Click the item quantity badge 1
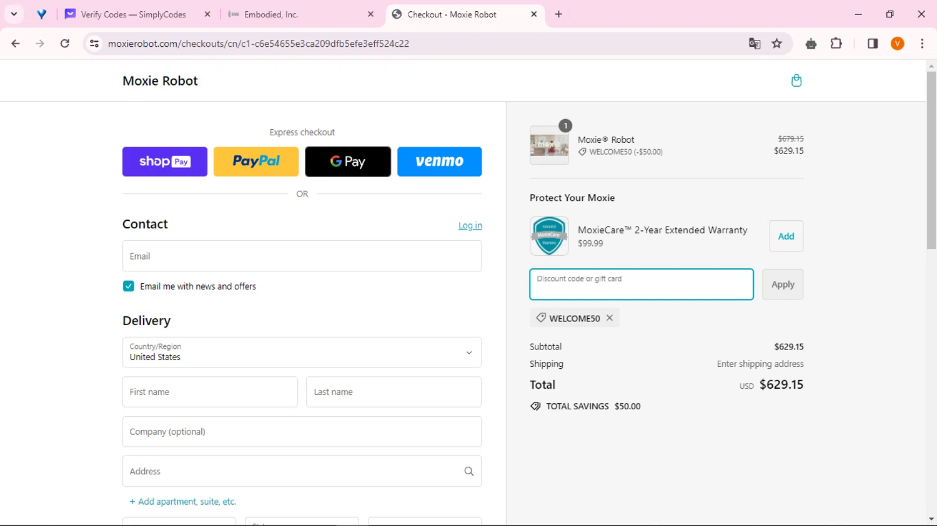This screenshot has height=526, width=937. point(565,125)
